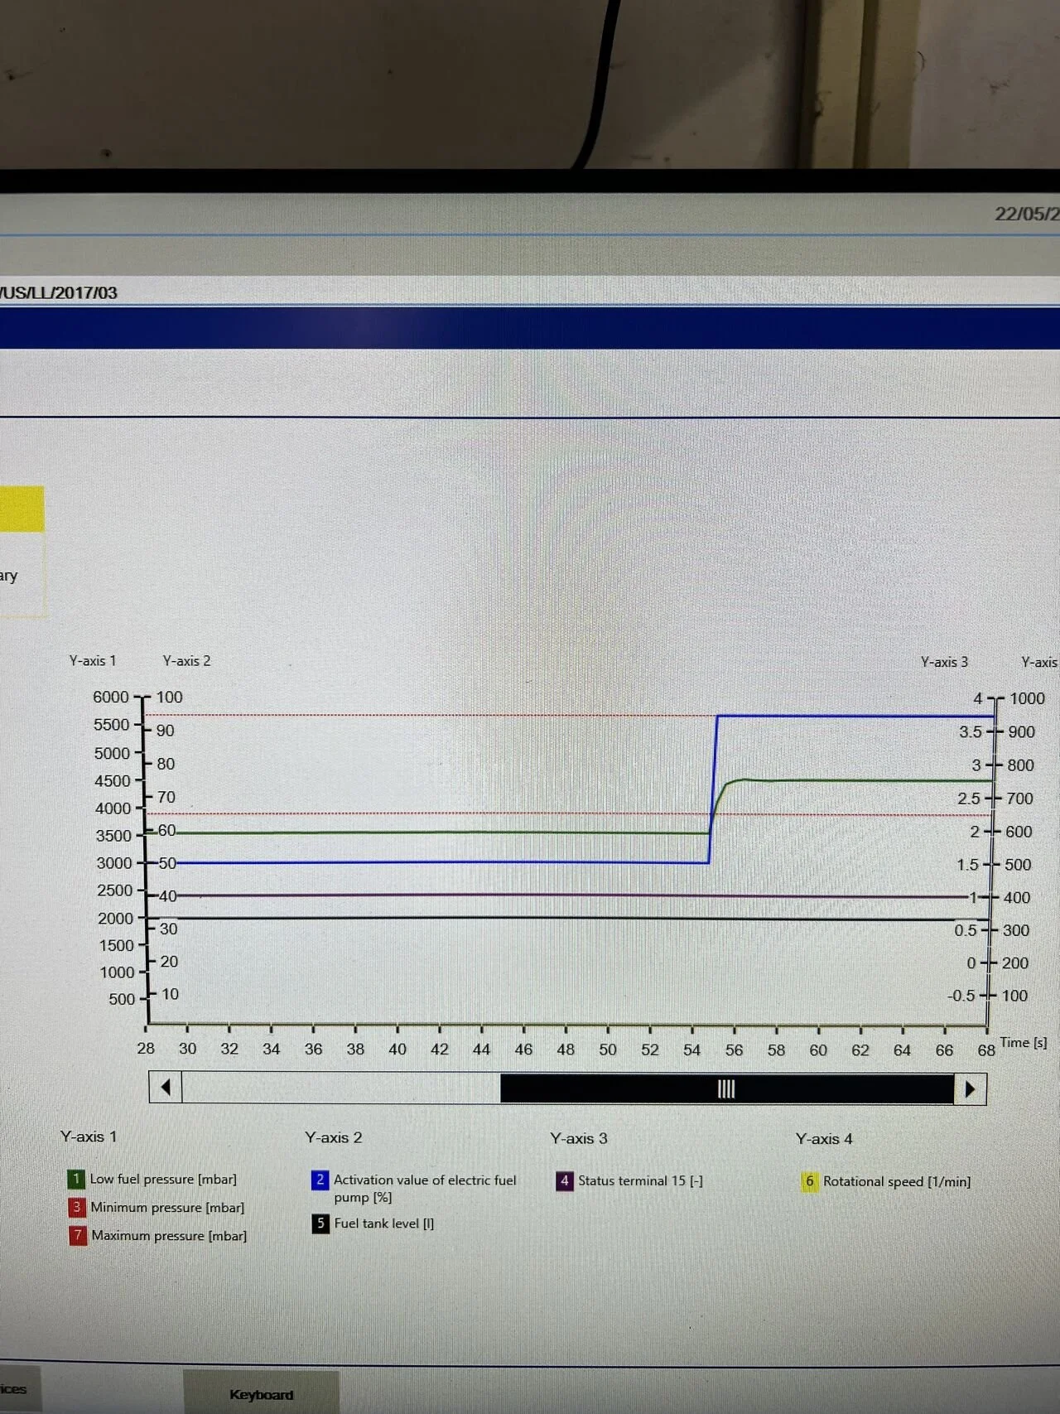Viewport: 1060px width, 1414px height.
Task: Click the 'Y-axis 4' legend heading
Action: [x=824, y=1139]
